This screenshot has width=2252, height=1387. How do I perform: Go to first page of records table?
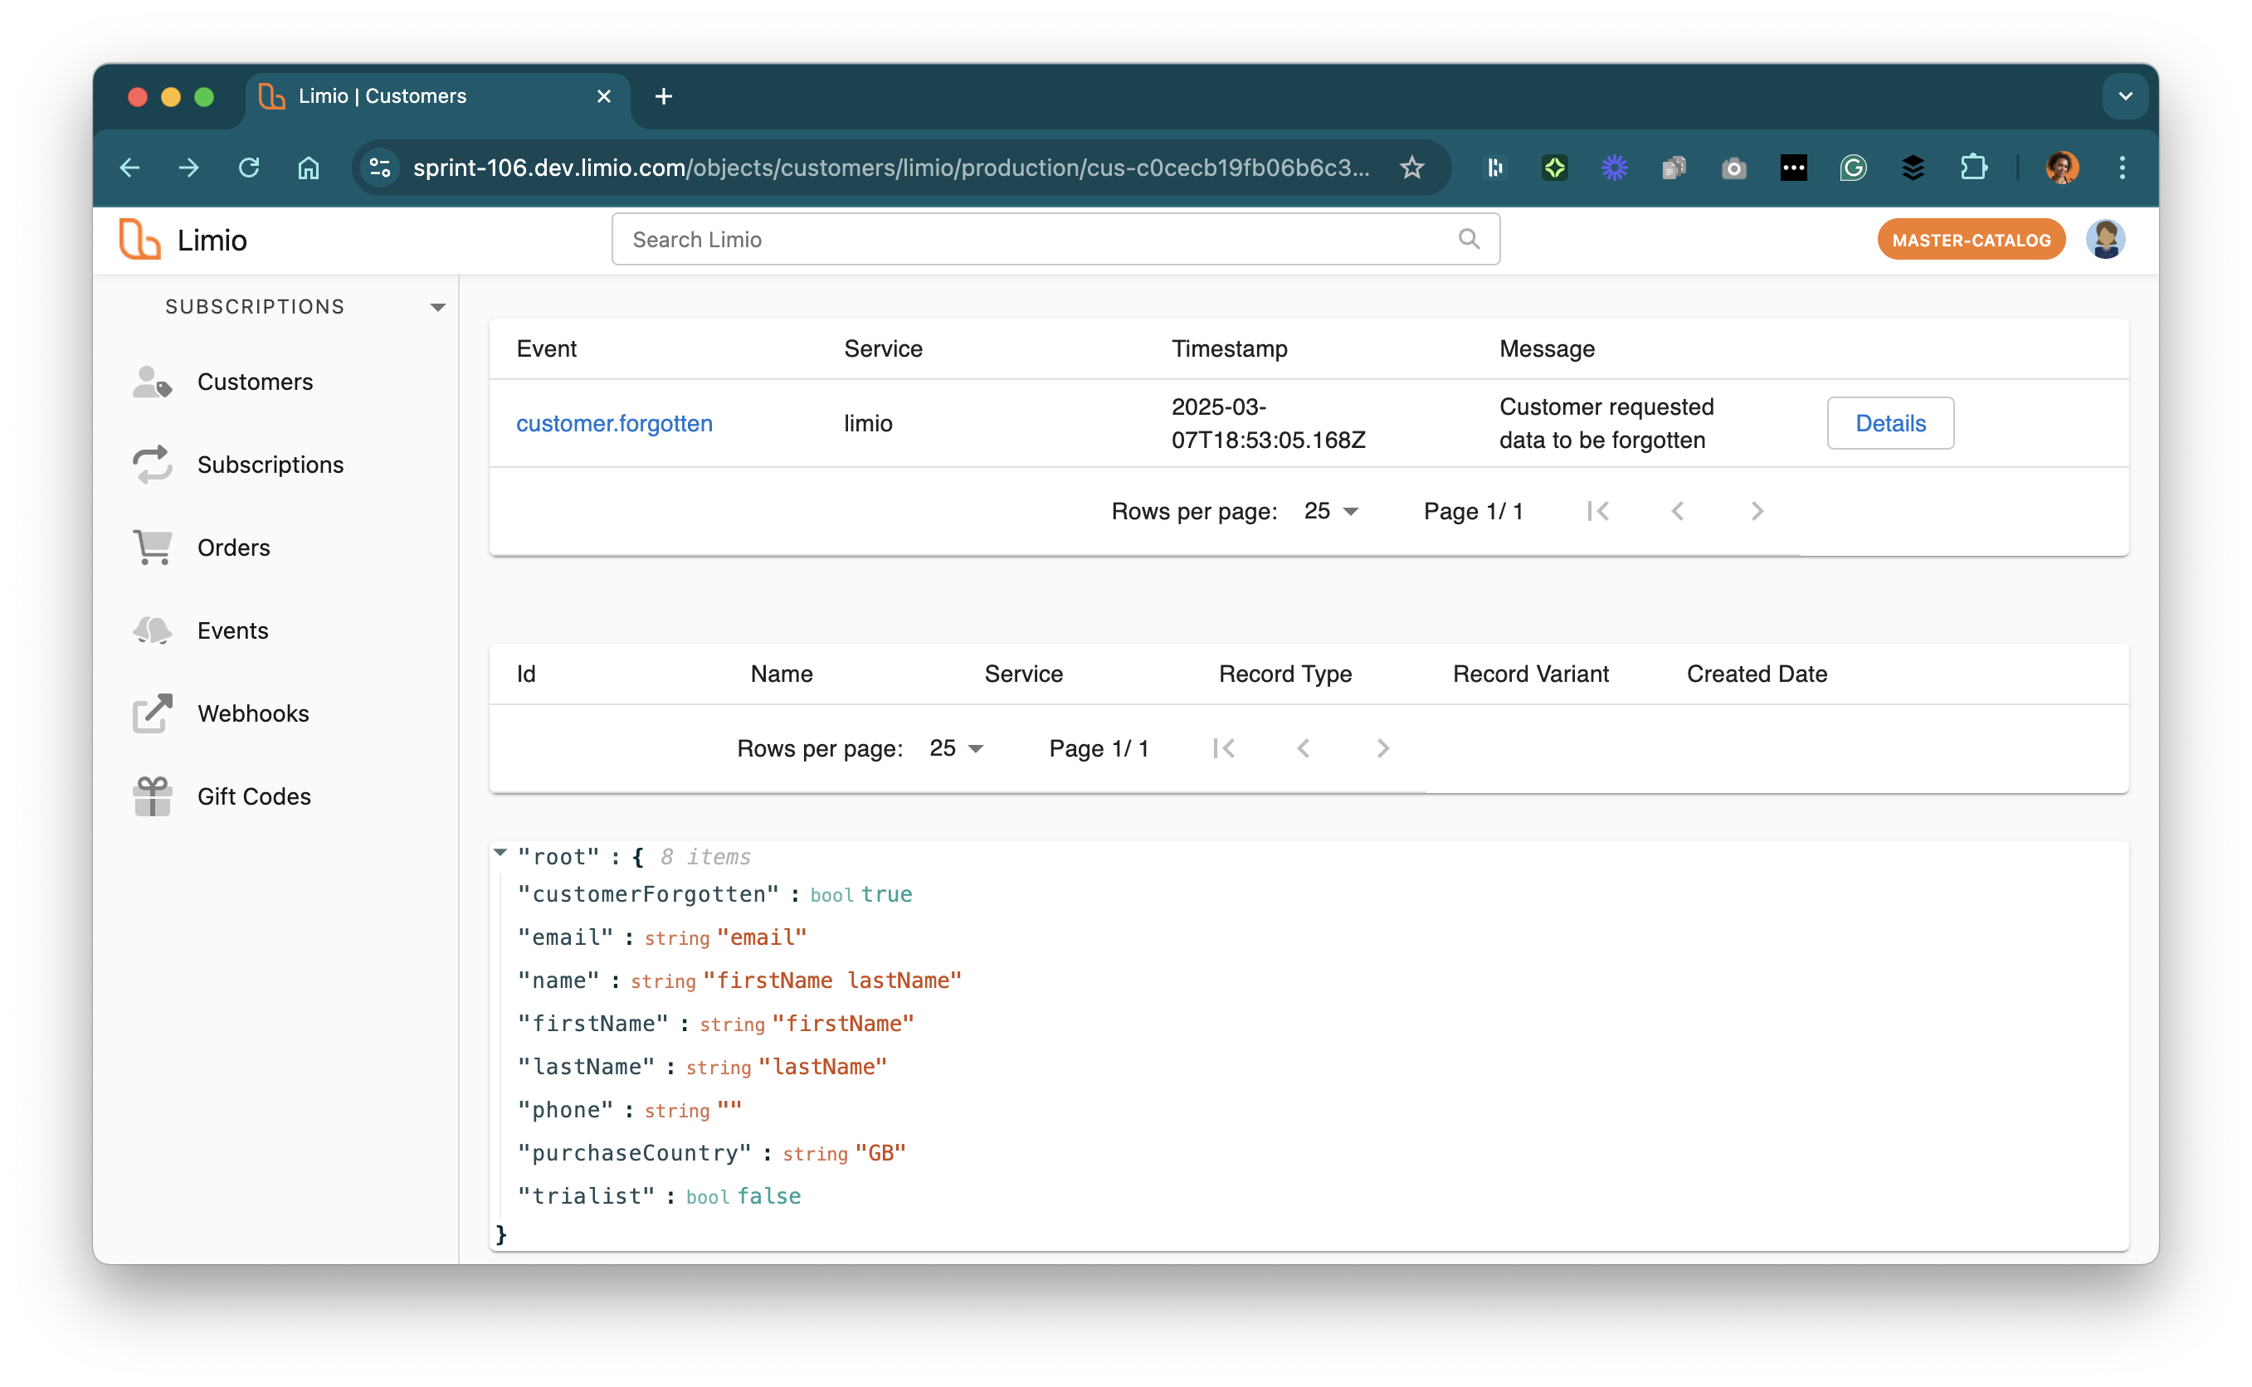click(1224, 748)
